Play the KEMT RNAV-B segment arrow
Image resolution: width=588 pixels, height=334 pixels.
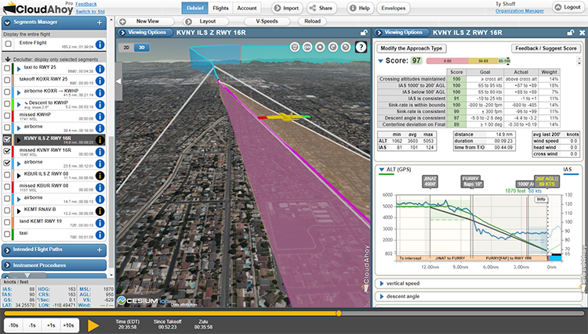point(19,211)
